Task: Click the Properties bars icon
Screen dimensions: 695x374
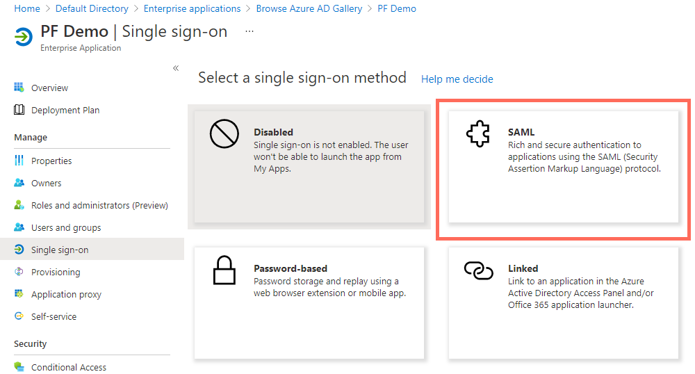Action: (x=19, y=161)
